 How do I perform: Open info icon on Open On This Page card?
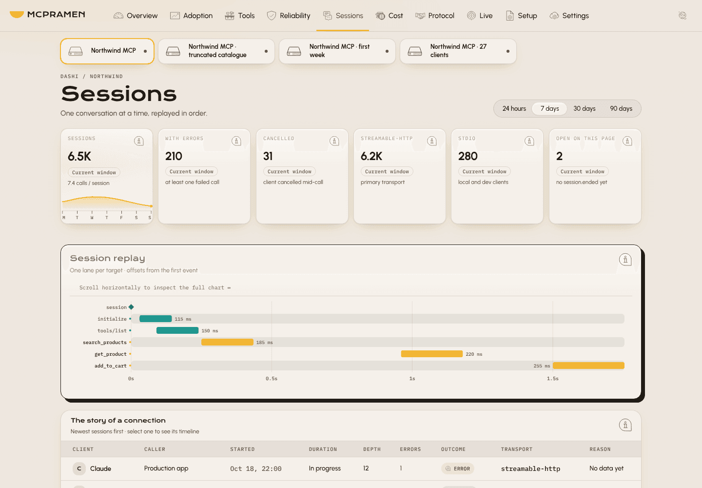(627, 141)
